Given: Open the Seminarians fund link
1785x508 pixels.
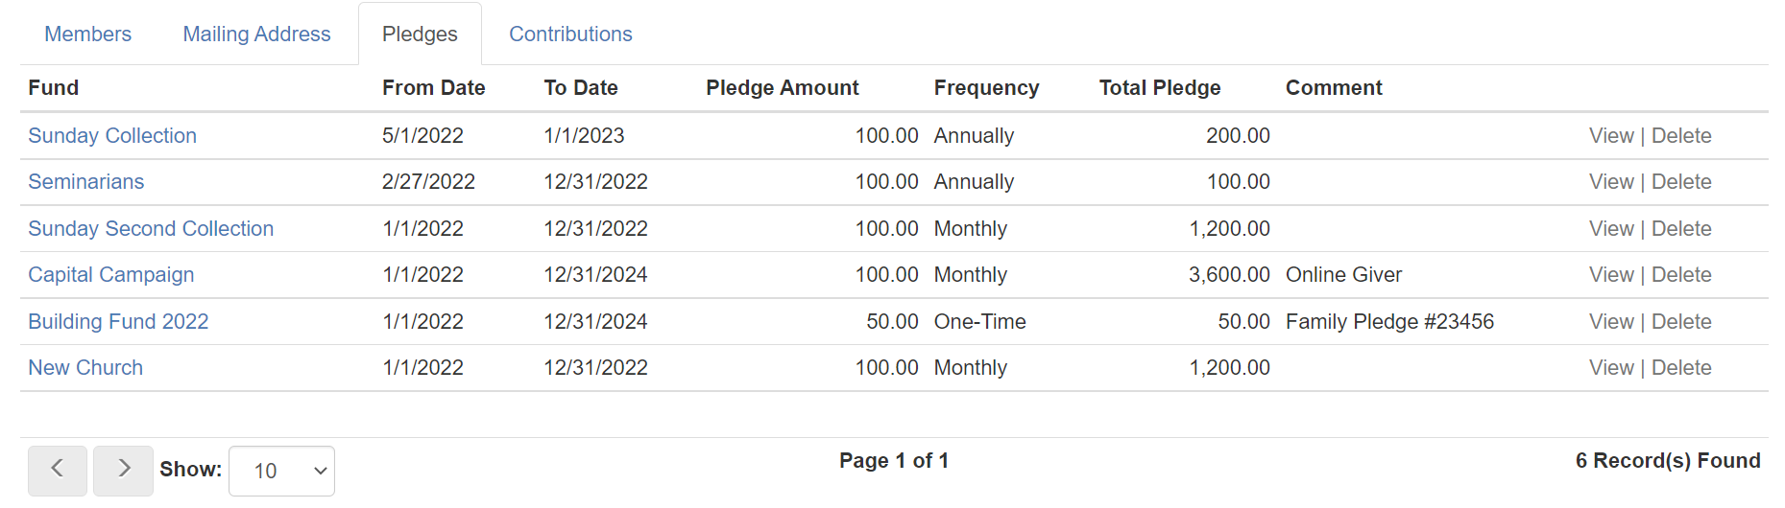Looking at the screenshot, I should tap(86, 182).
